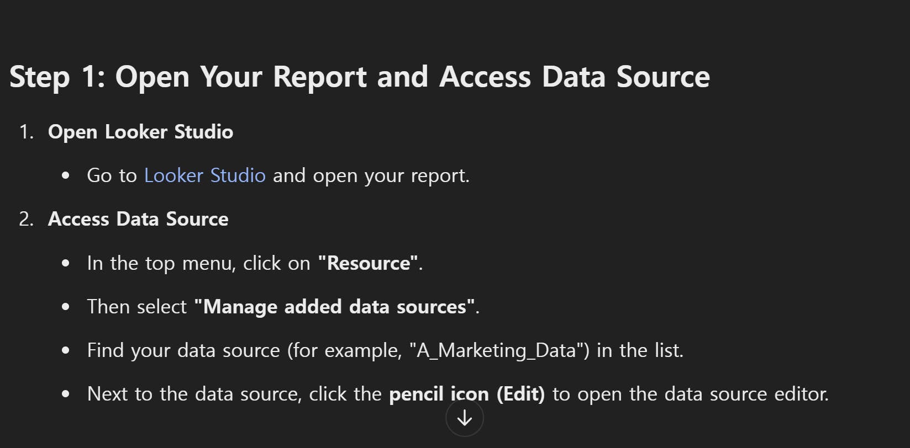Screen dimensions: 910x448
Task: Click 'In the top menu, click on' text
Action: [x=198, y=263]
